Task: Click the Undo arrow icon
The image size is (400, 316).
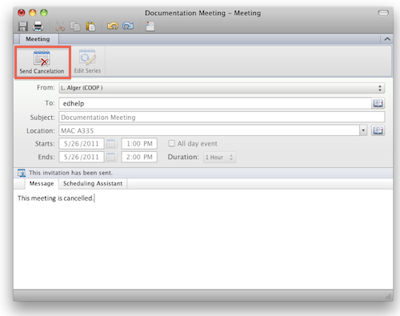Action: pyautogui.click(x=113, y=26)
